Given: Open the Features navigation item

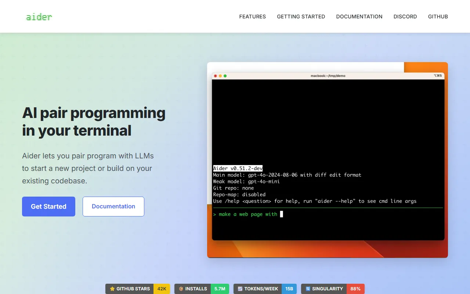Looking at the screenshot, I should (x=252, y=17).
